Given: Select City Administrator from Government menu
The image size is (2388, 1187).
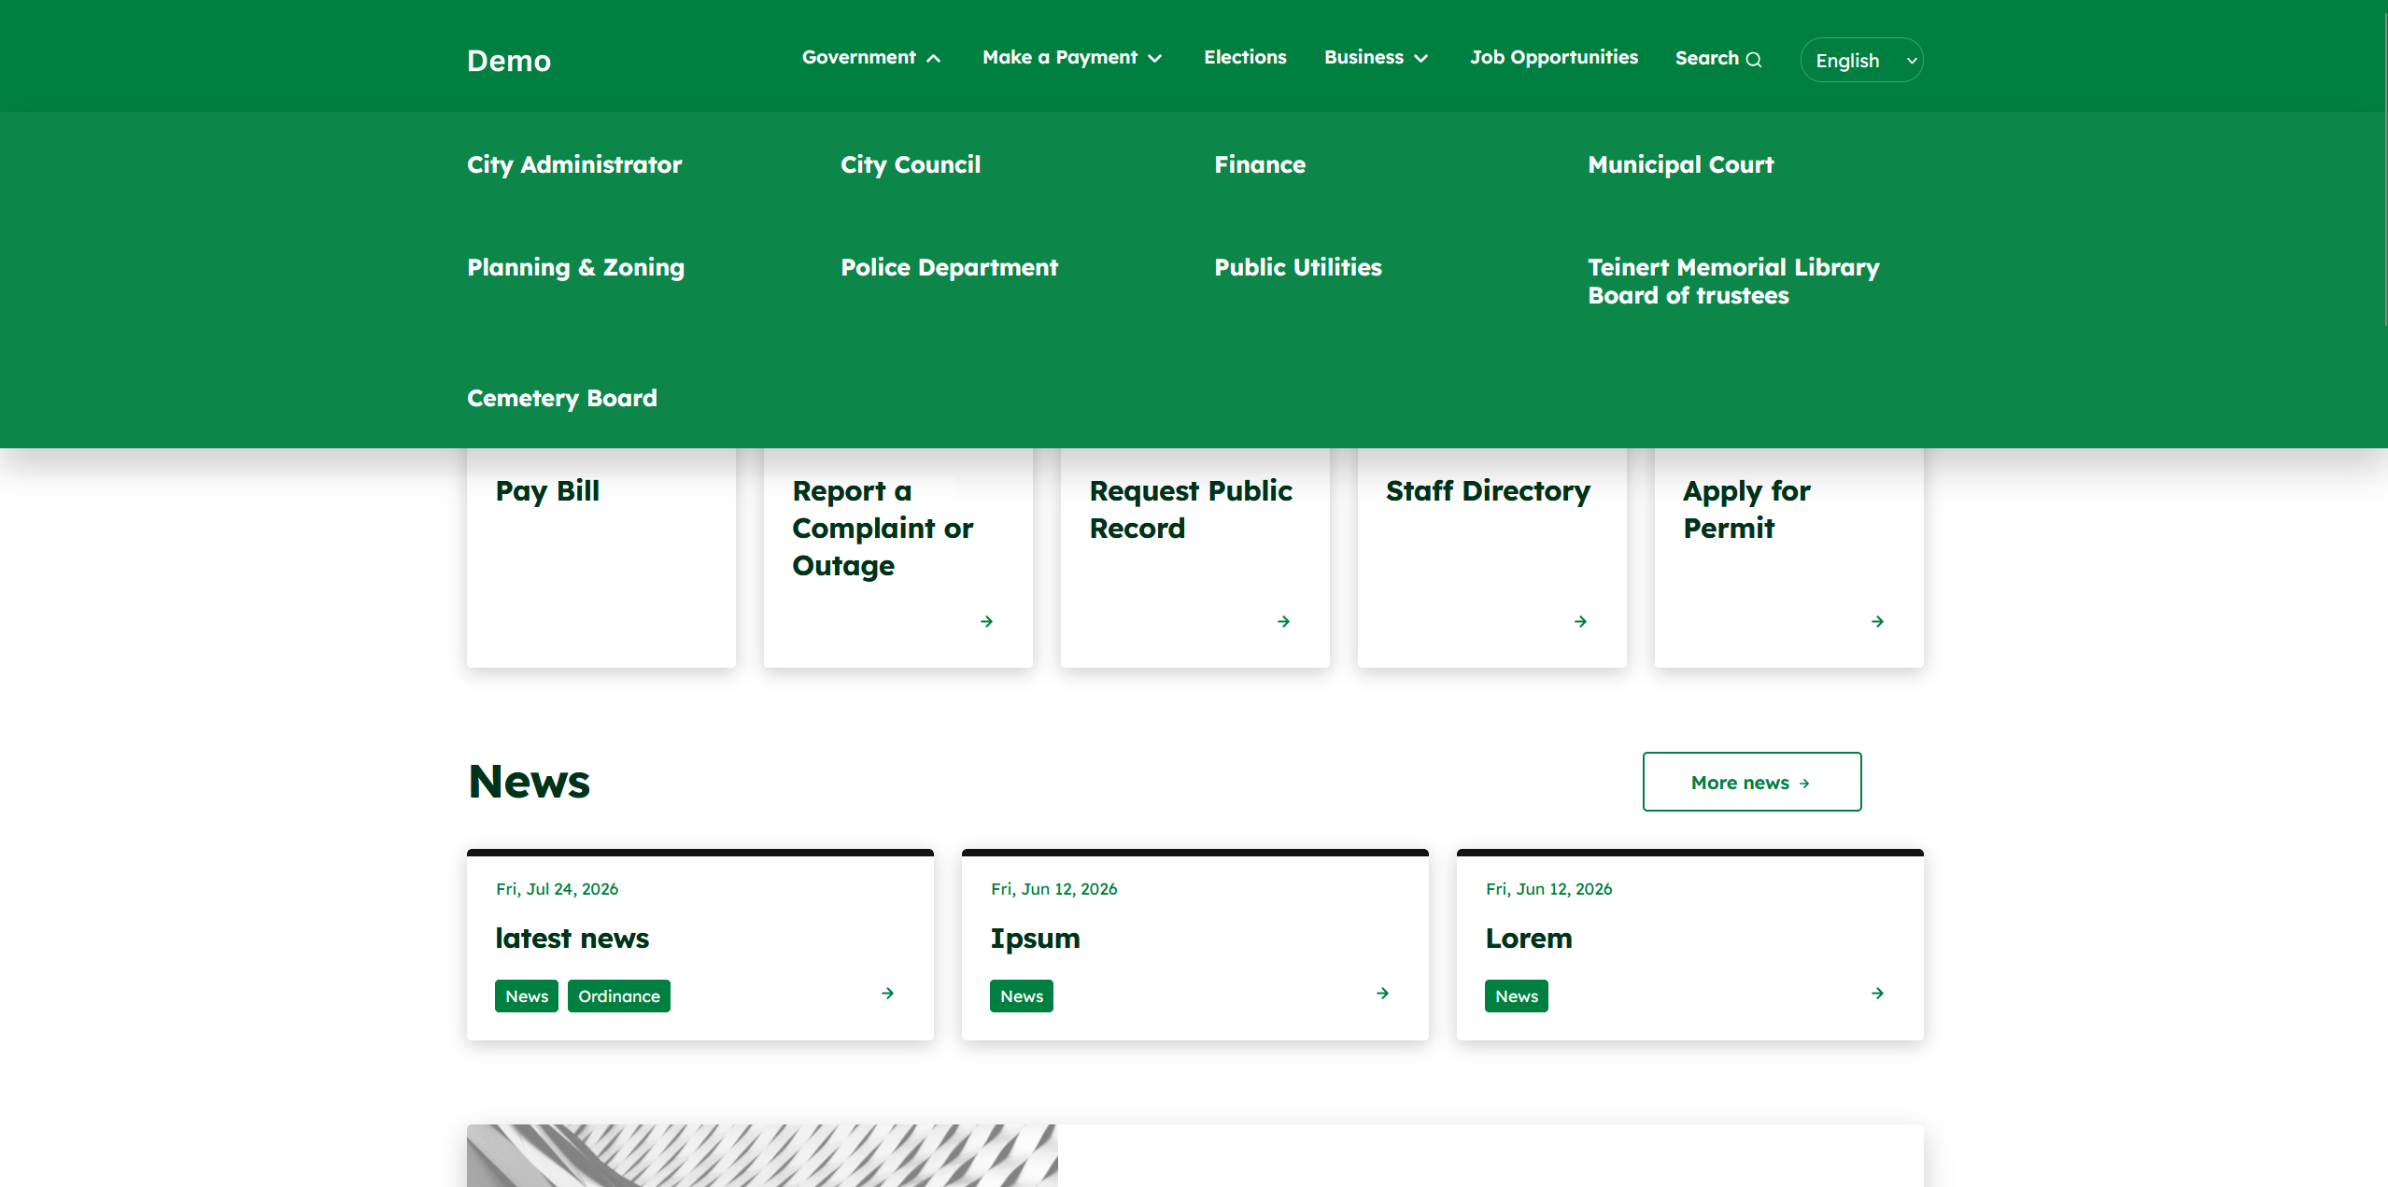Looking at the screenshot, I should pyautogui.click(x=574, y=164).
